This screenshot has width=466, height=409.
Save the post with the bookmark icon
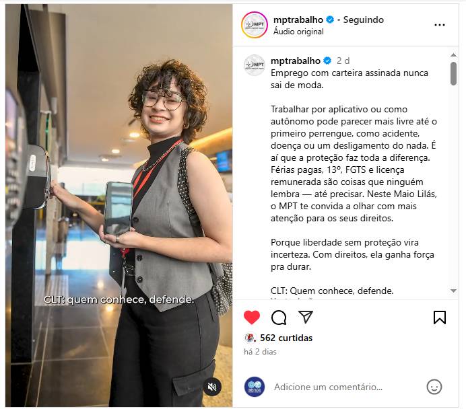click(x=440, y=318)
